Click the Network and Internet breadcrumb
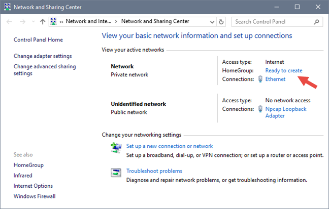Viewport: 329px width, 209px height. 88,22
